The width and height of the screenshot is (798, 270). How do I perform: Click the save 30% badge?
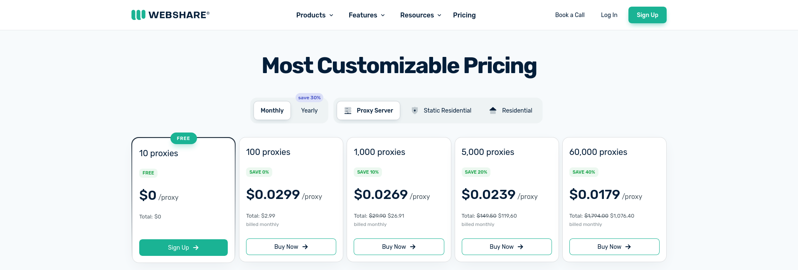(309, 98)
